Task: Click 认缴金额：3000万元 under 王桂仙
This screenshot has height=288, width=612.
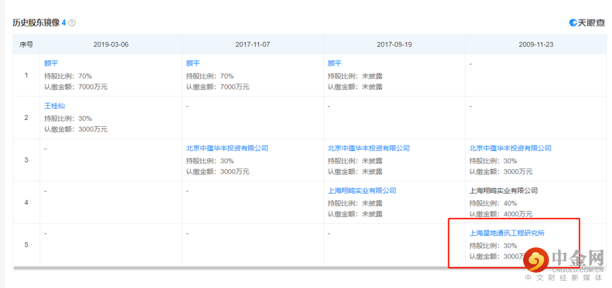Action: (76, 130)
